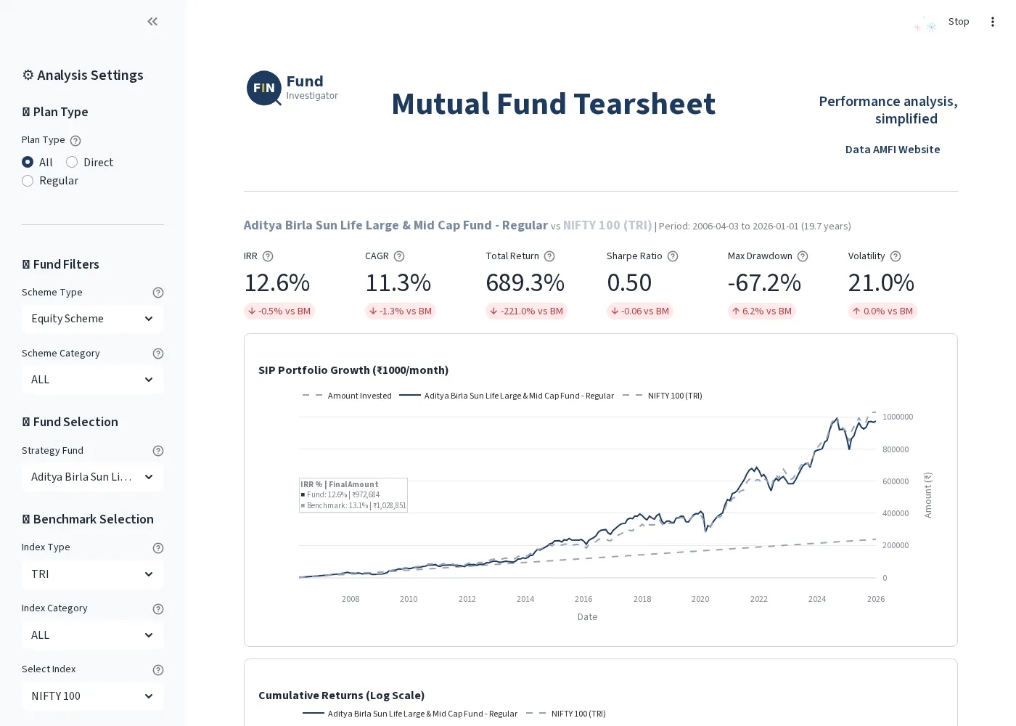Open the Select Index help icon
Image resolution: width=1016 pixels, height=726 pixels.
(x=158, y=670)
